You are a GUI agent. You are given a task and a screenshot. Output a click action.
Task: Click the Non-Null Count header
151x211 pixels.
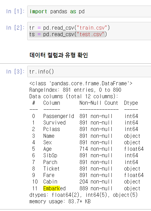coord(99,103)
